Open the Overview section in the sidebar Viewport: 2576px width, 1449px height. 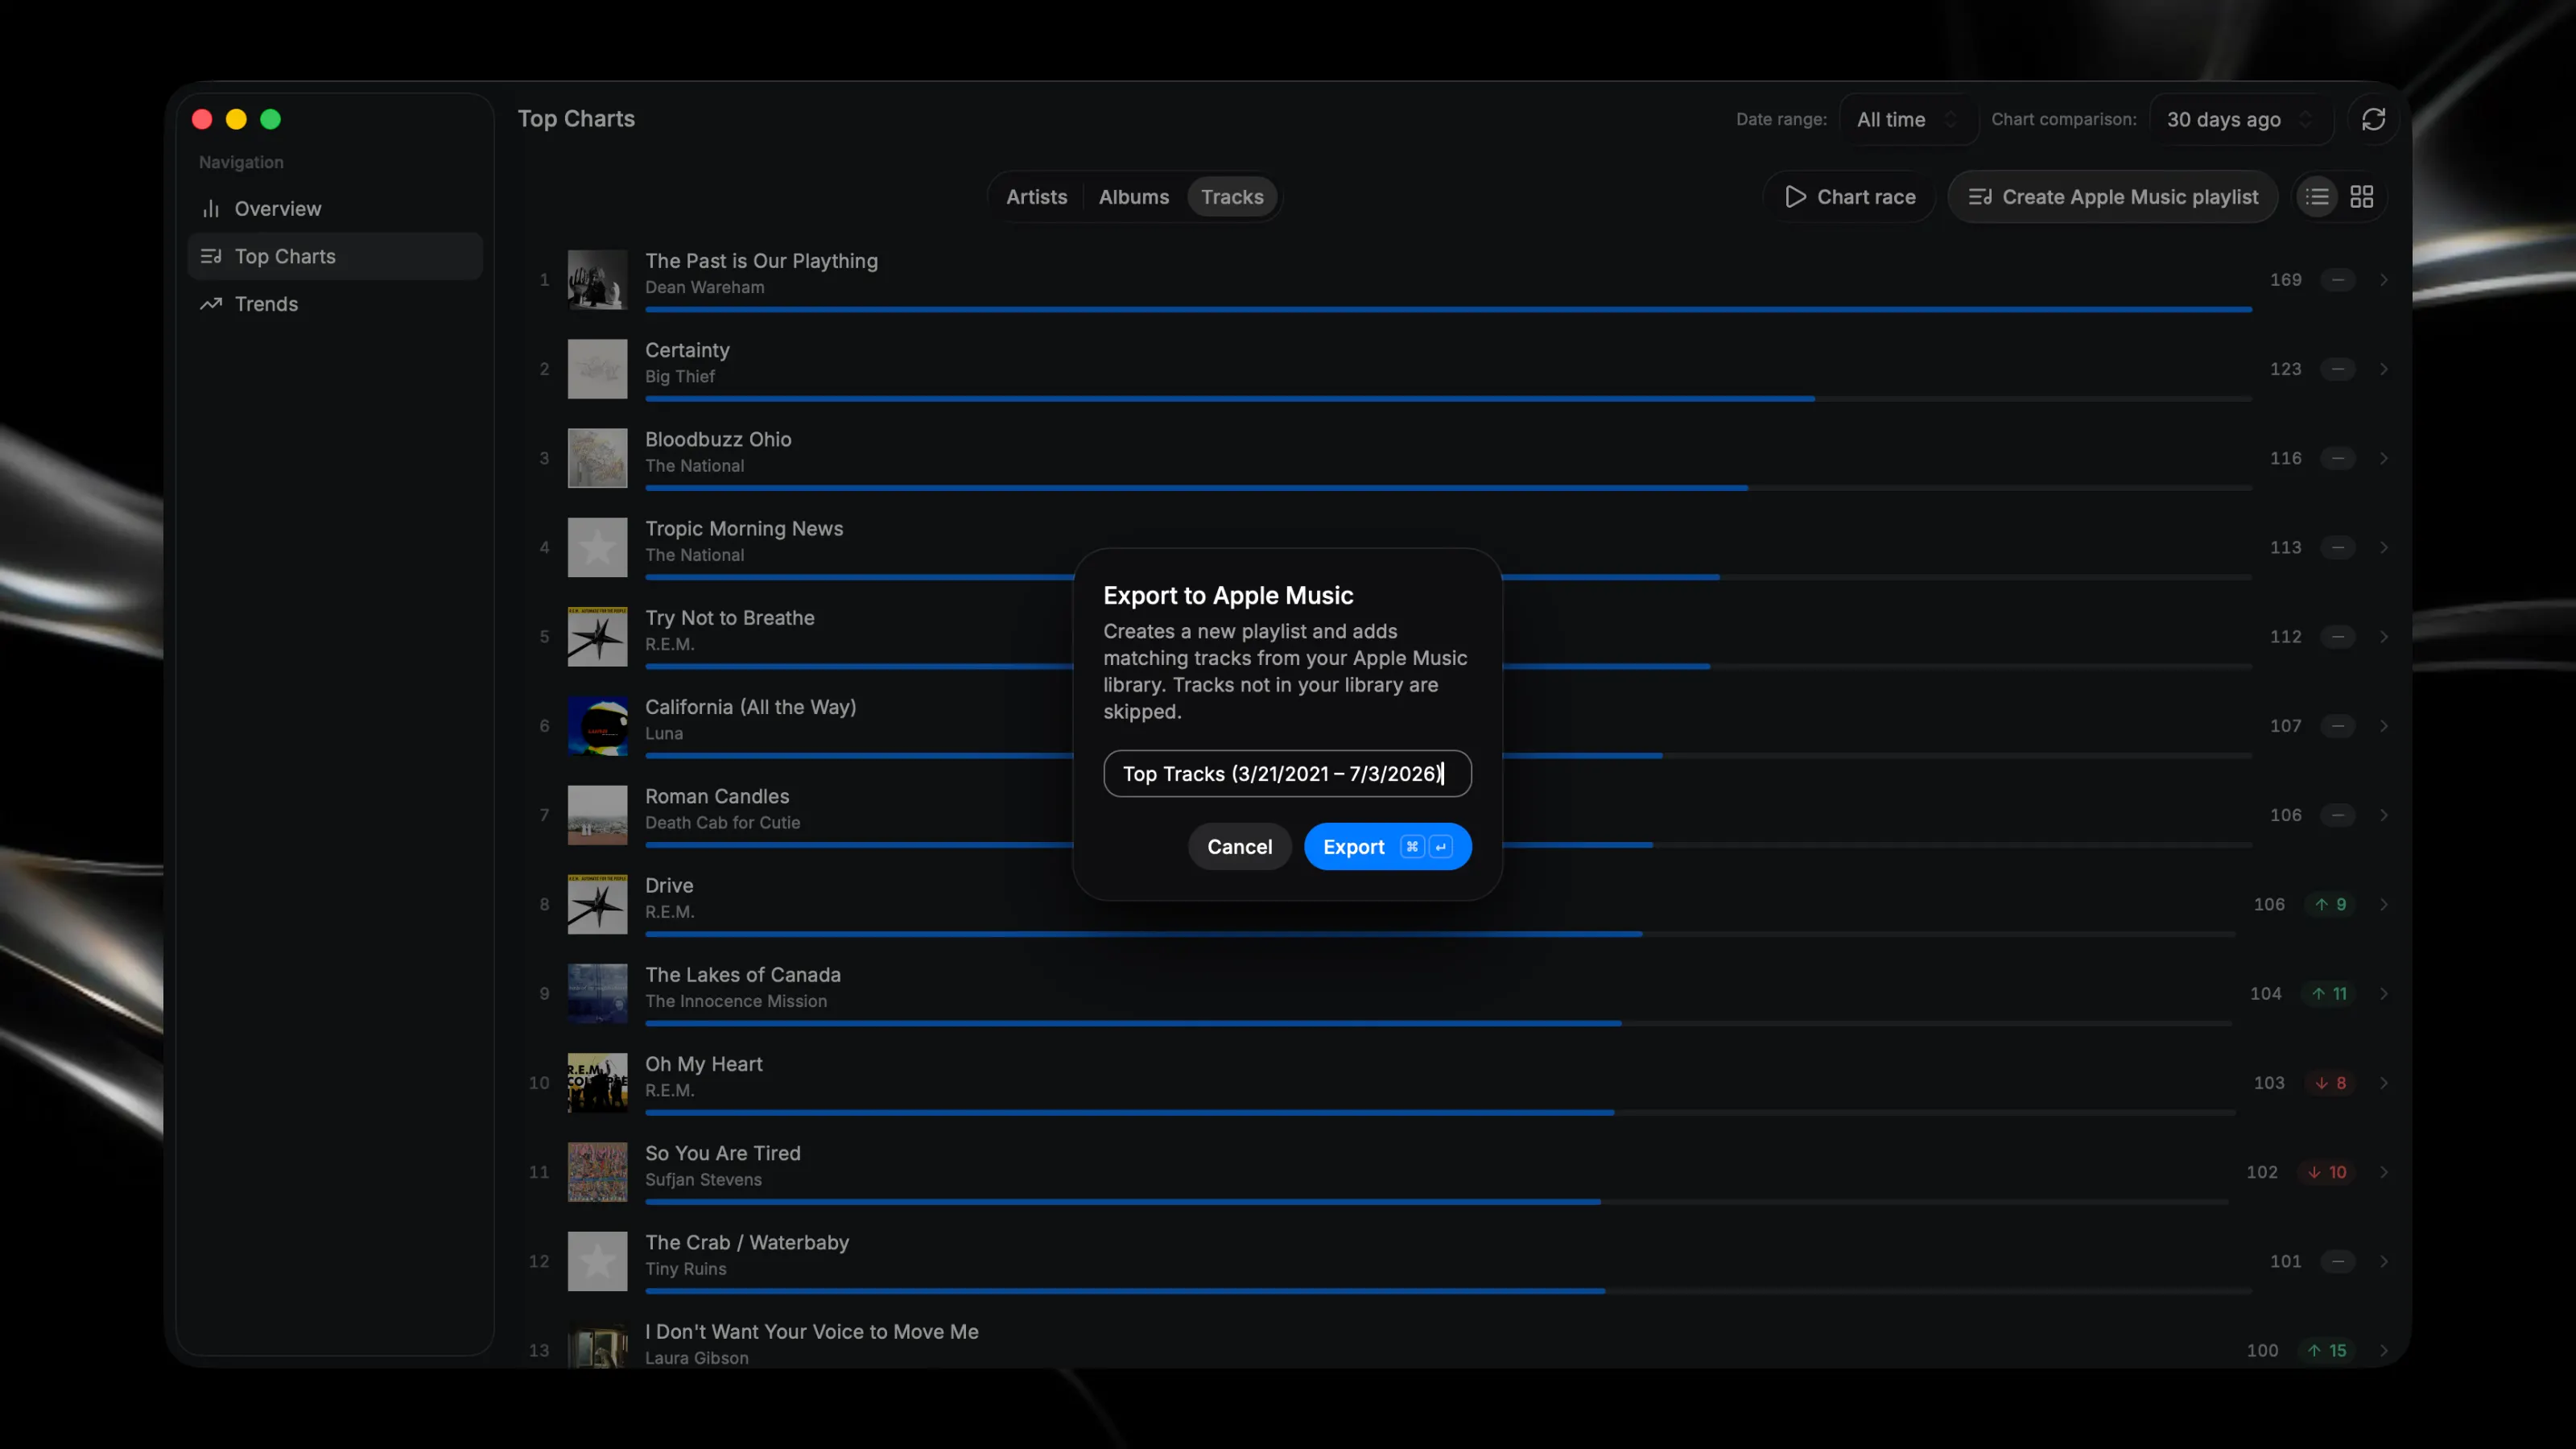point(335,209)
